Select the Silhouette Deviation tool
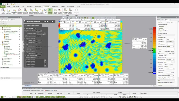Screen dimensions: 179x101 (x=31, y=11)
